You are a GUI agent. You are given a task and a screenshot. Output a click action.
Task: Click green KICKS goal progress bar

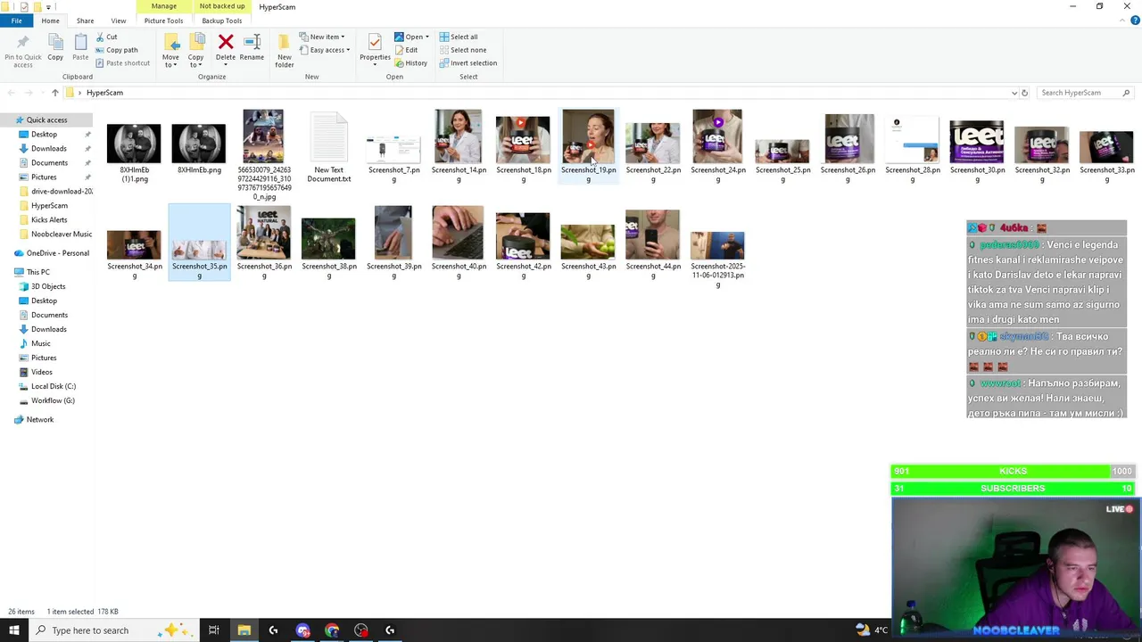click(x=1013, y=471)
